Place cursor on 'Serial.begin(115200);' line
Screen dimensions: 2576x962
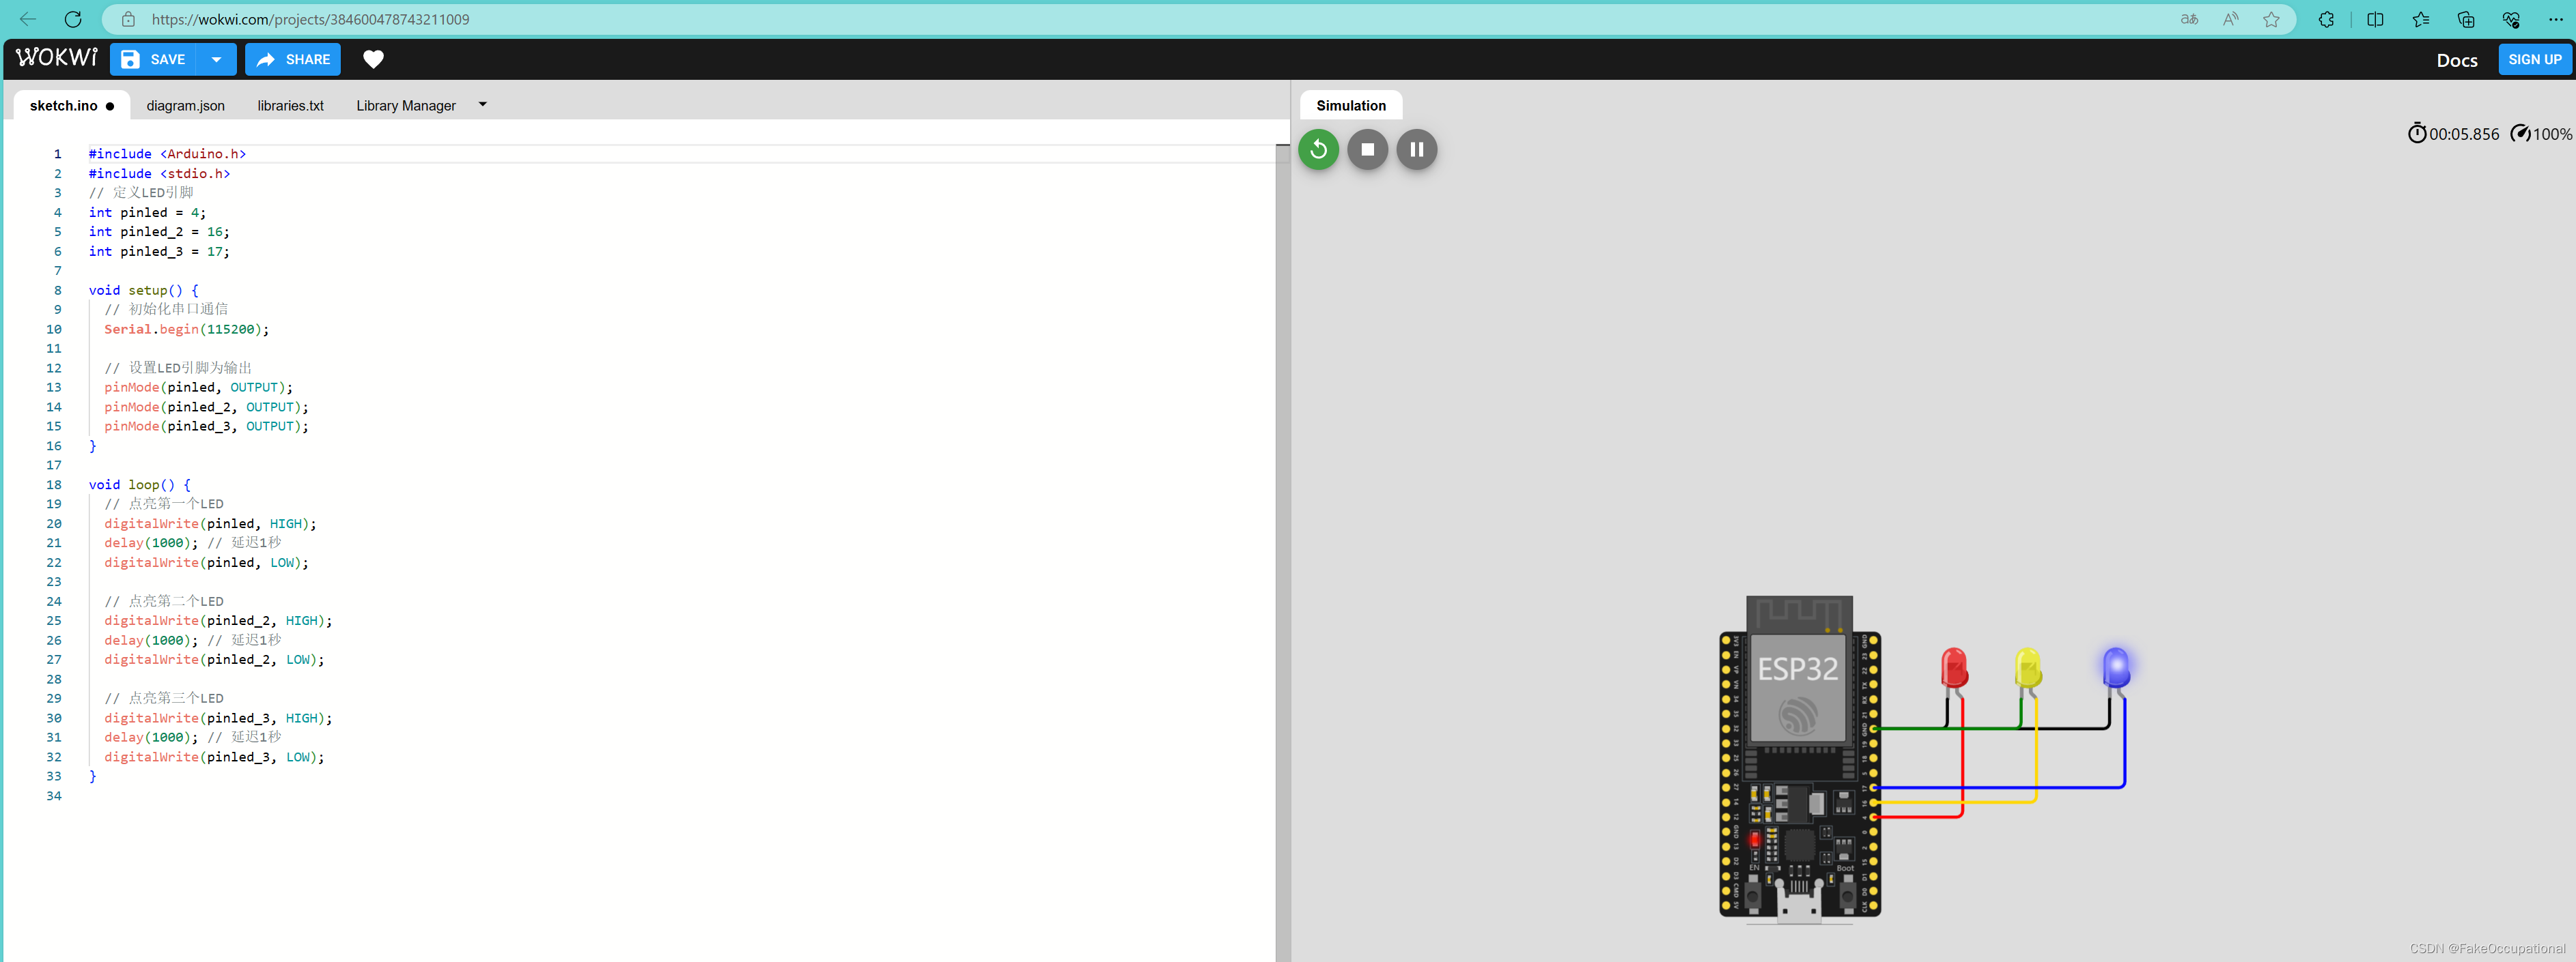tap(186, 329)
